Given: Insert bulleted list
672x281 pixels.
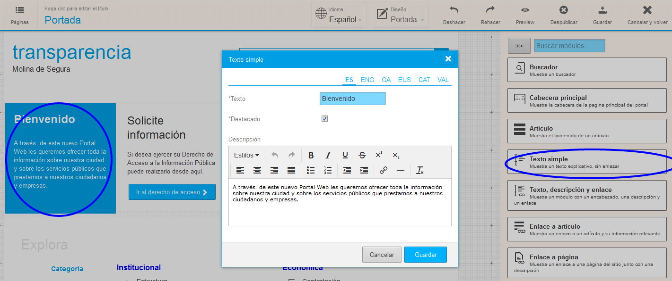Looking at the screenshot, I should pyautogui.click(x=311, y=170).
